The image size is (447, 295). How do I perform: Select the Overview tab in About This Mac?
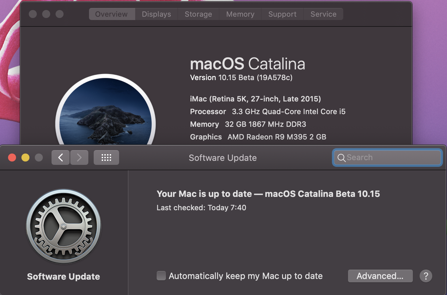pyautogui.click(x=111, y=14)
